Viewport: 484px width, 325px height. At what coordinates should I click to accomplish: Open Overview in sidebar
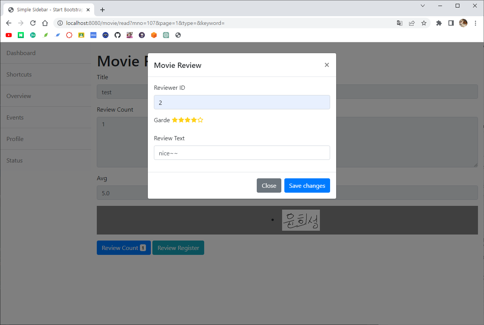pos(45,96)
